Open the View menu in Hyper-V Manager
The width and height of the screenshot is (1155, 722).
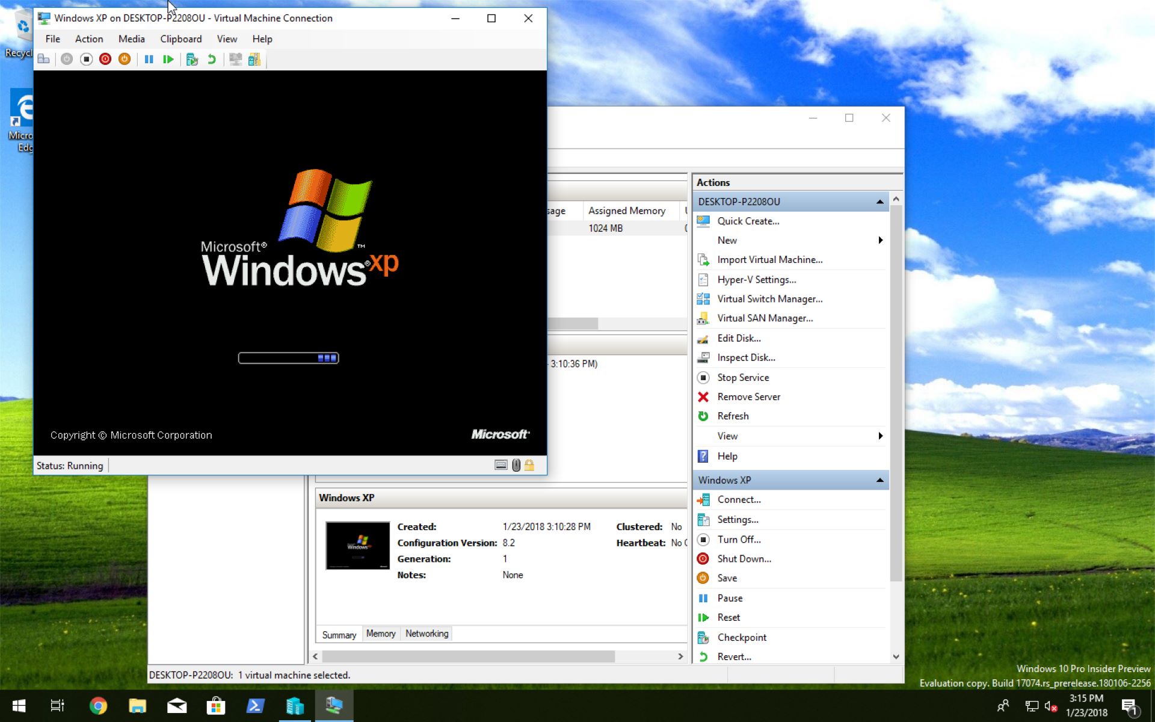[728, 436]
